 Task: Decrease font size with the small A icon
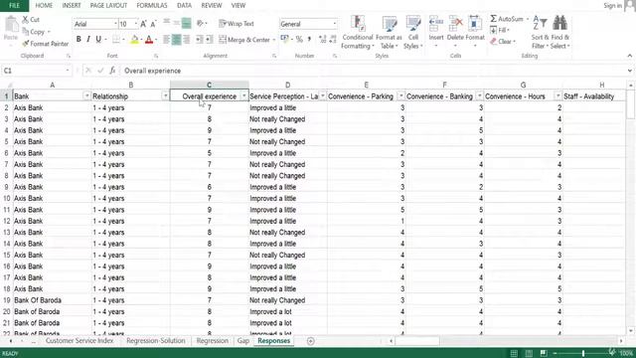[x=153, y=24]
